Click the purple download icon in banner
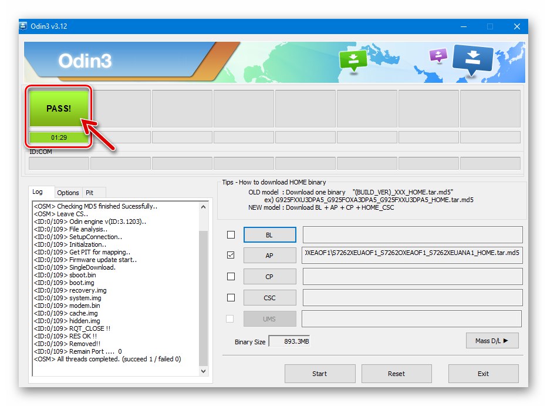 point(438,55)
